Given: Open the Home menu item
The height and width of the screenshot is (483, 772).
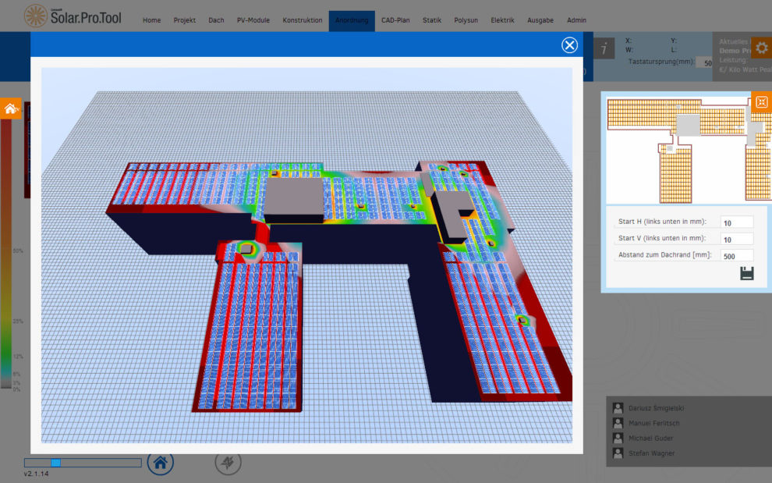Looking at the screenshot, I should [x=152, y=20].
